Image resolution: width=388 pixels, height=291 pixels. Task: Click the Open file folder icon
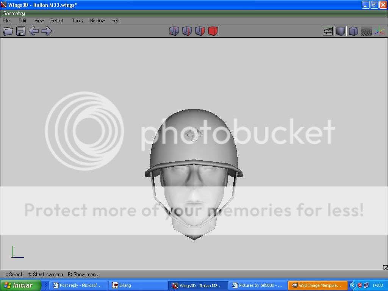pos(8,31)
